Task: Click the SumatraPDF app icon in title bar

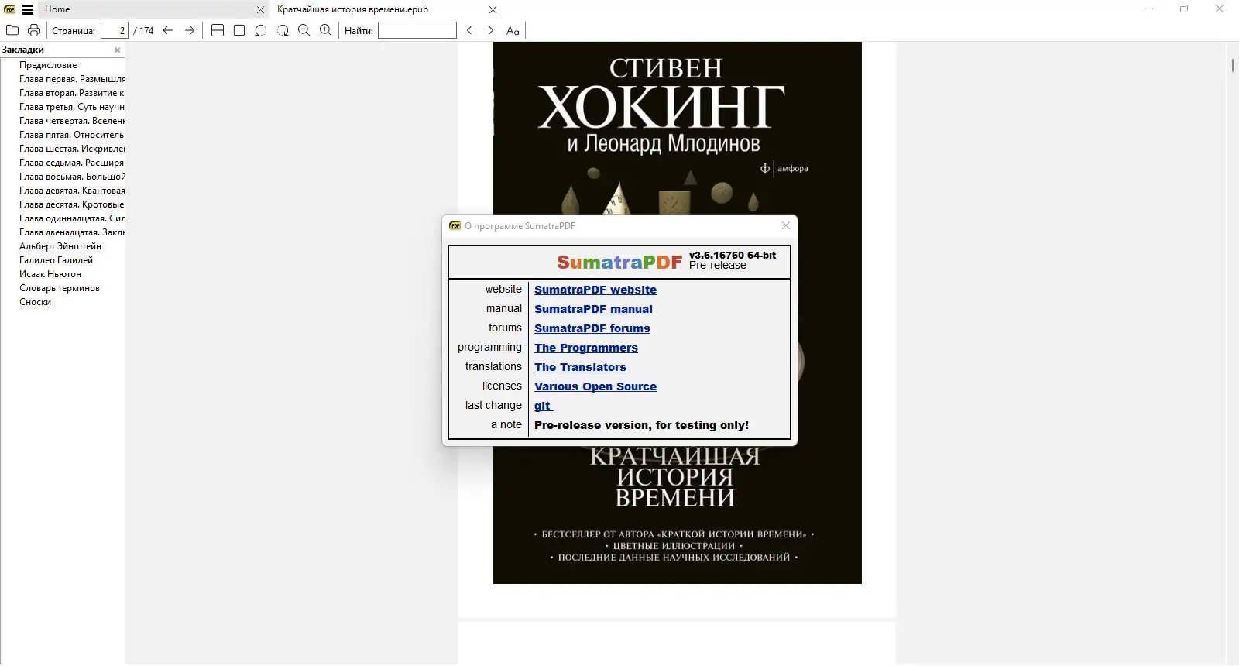Action: (x=10, y=9)
